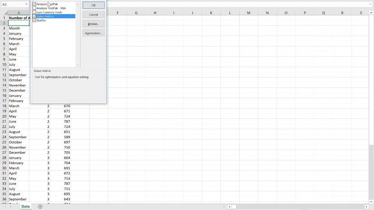Image resolution: width=374 pixels, height=210 pixels.
Task: Click horizontal scrollbar right arrow
Action: [x=366, y=206]
